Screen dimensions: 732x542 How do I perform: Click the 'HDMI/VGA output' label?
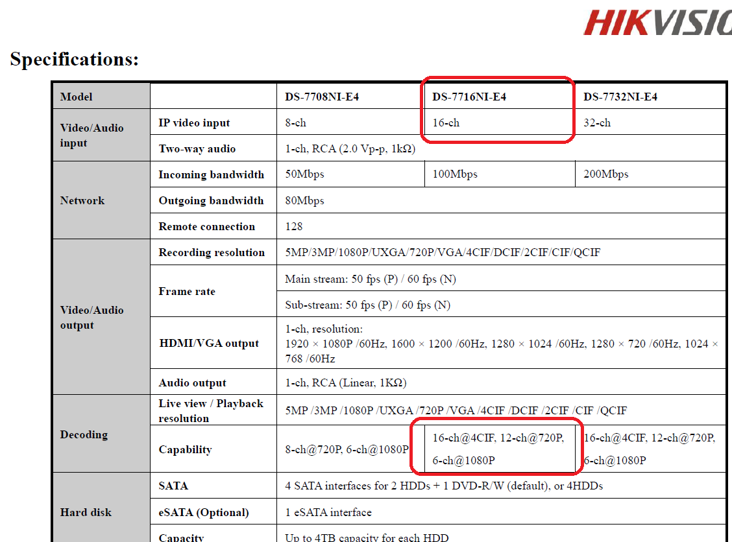[x=209, y=344]
